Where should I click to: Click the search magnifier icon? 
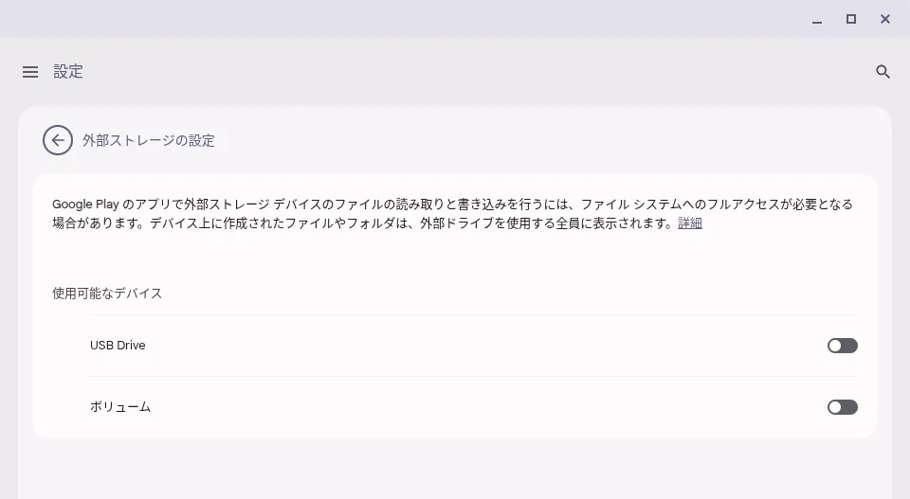click(883, 72)
